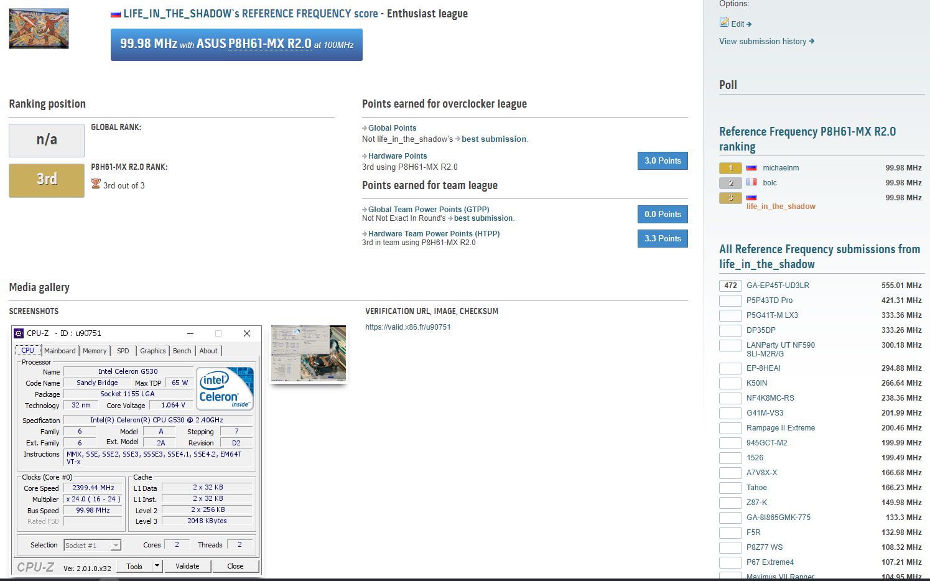Open the P8Z77 WS submission

765,547
